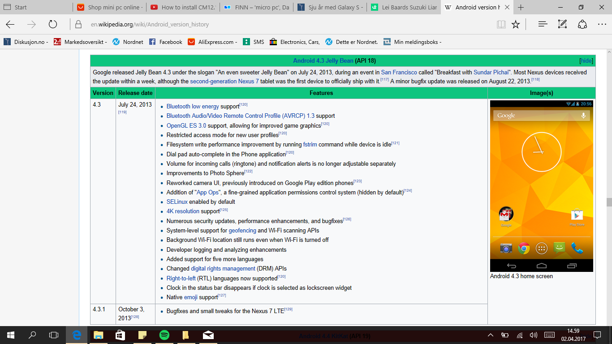
Task: Switch to the Start tab
Action: 36,7
